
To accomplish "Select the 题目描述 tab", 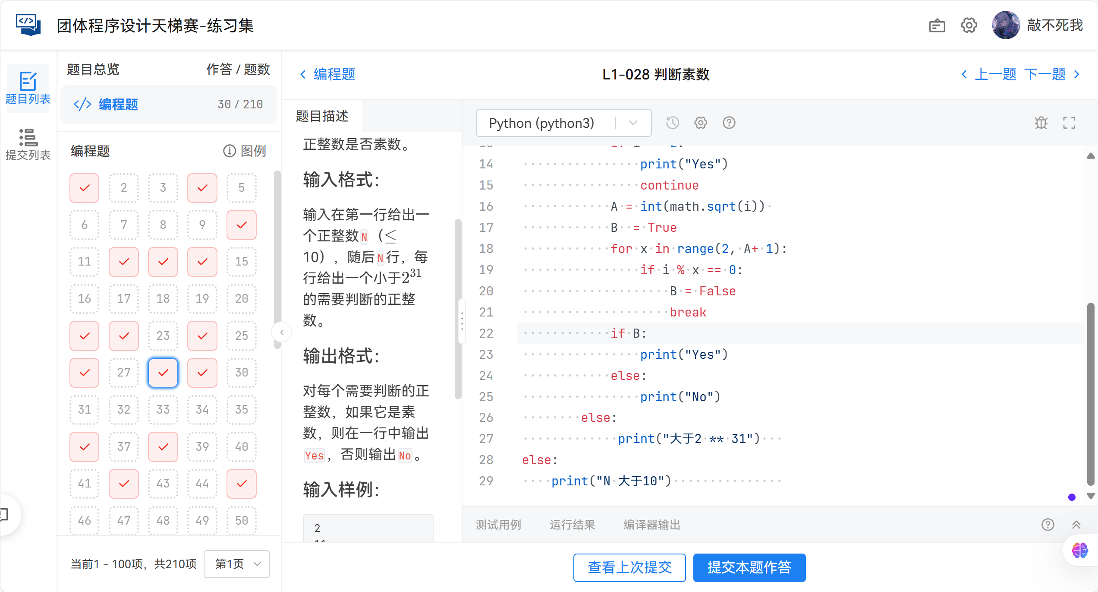I will [322, 116].
